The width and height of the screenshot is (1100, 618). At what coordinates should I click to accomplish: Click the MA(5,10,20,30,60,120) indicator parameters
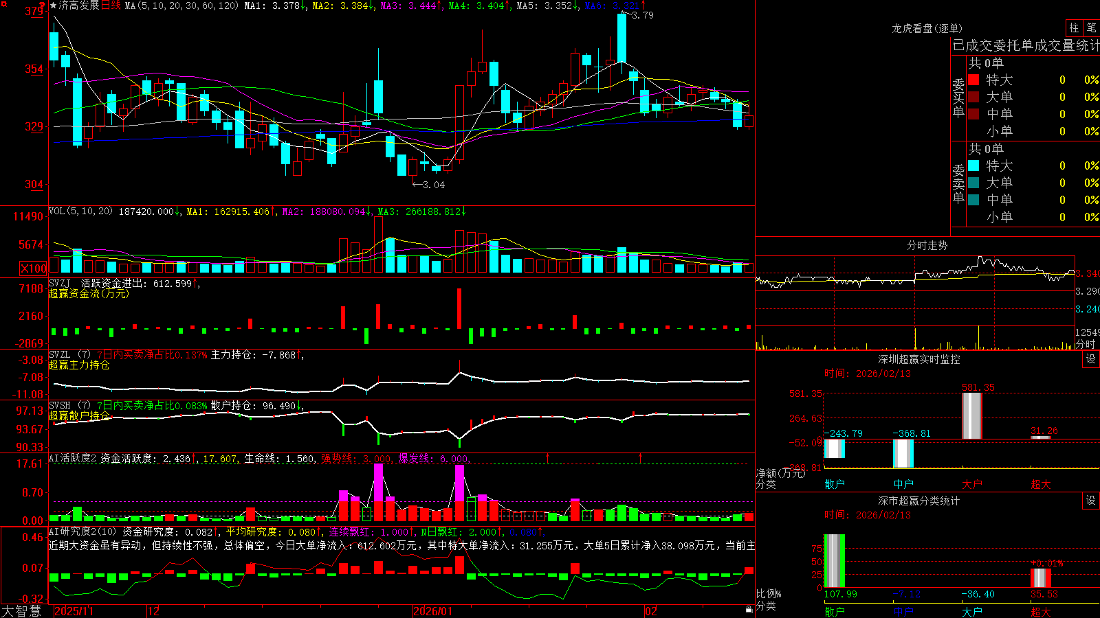click(181, 5)
